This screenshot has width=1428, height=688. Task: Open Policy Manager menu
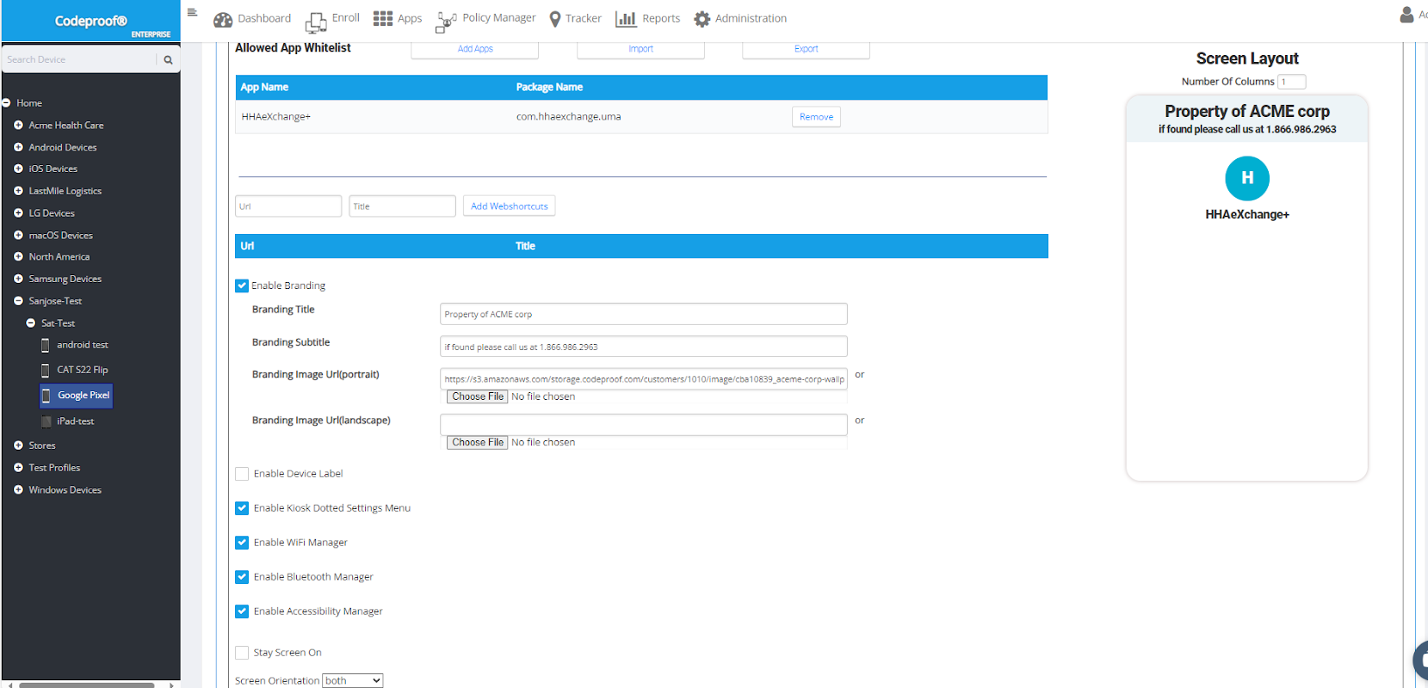(499, 18)
